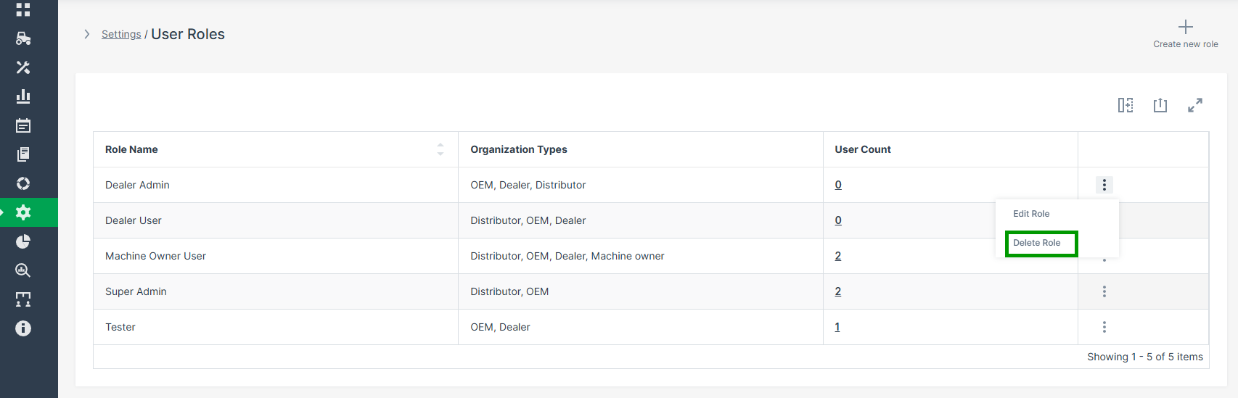The height and width of the screenshot is (398, 1238).
Task: Go to Settings breadcrumb link
Action: pyautogui.click(x=121, y=34)
